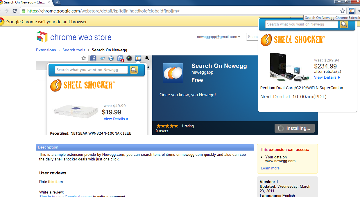360x197 pixels.
Task: Click the Newegg icon in the preview toolbar
Action: pyautogui.click(x=138, y=58)
